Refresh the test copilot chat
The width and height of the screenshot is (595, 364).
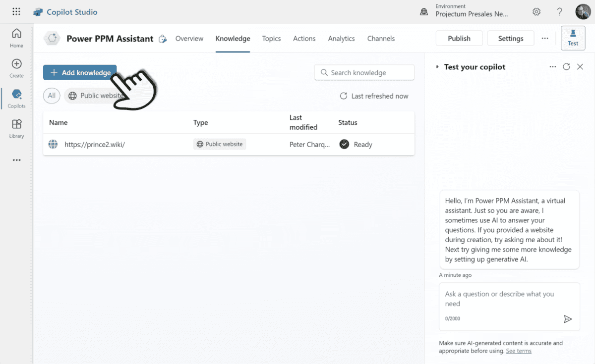566,67
